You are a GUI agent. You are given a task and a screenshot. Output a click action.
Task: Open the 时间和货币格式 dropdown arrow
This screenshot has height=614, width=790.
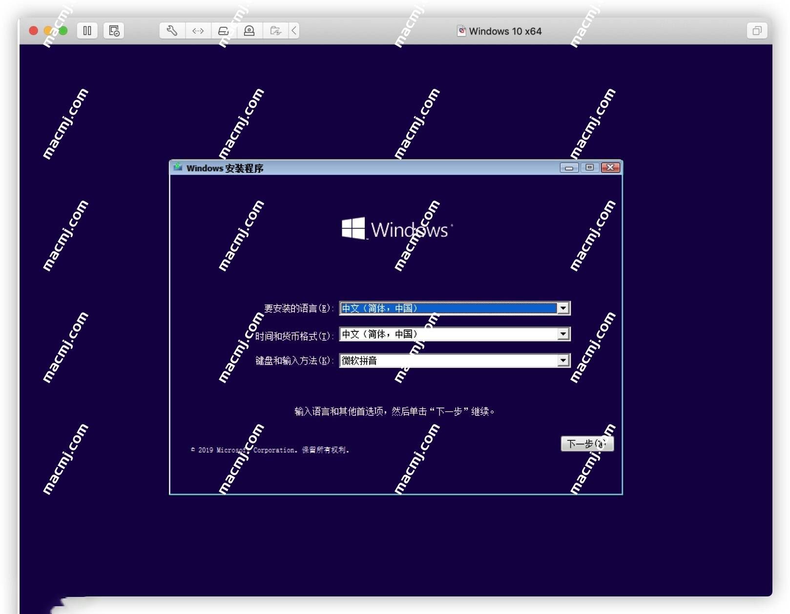pos(563,334)
